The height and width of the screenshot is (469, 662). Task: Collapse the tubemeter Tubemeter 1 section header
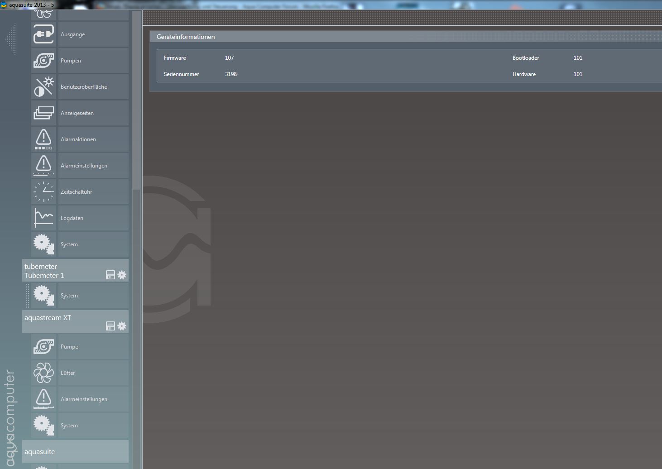(x=75, y=271)
